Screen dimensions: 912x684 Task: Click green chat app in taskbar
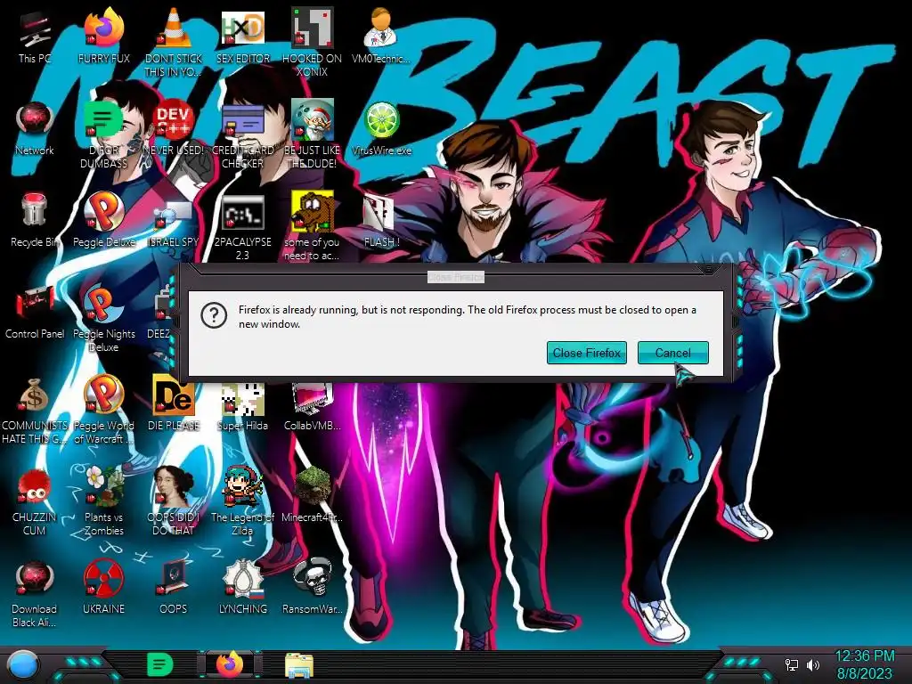tap(160, 664)
